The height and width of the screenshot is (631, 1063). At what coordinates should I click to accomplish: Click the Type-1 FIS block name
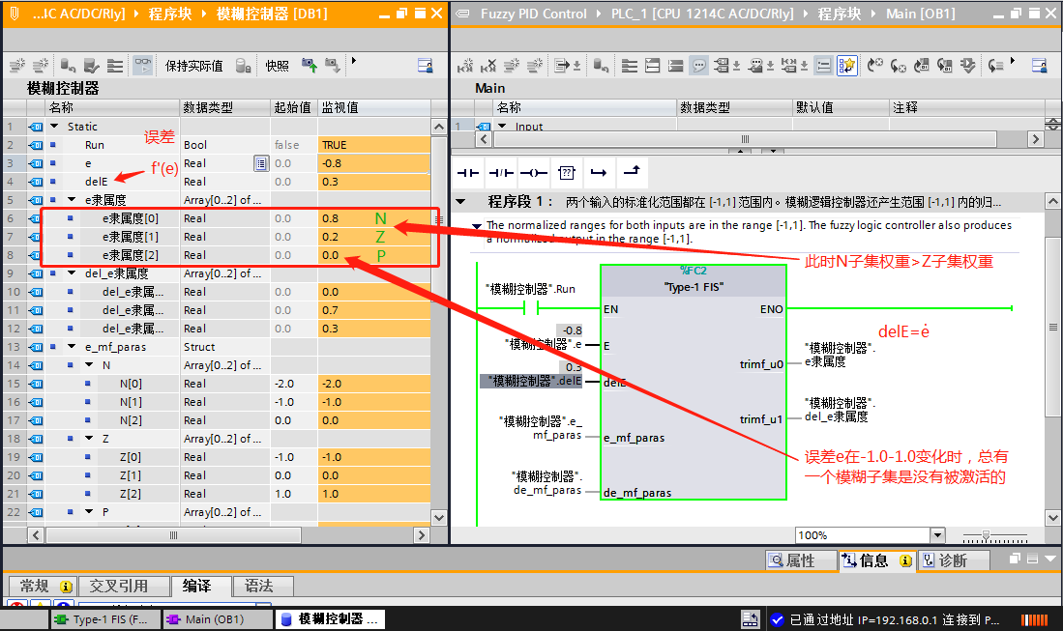coord(694,287)
